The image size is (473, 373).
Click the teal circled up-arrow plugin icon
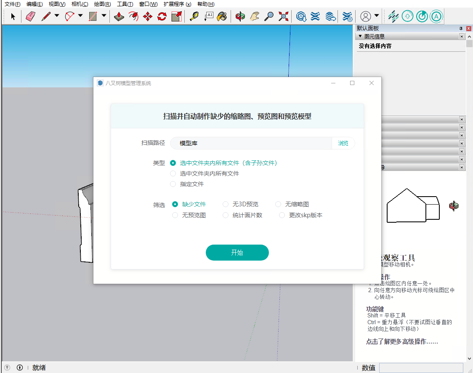(x=407, y=16)
